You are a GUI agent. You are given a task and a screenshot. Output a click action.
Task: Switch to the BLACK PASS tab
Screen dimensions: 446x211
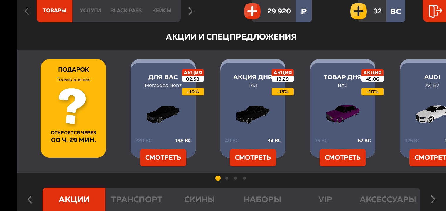tap(126, 11)
